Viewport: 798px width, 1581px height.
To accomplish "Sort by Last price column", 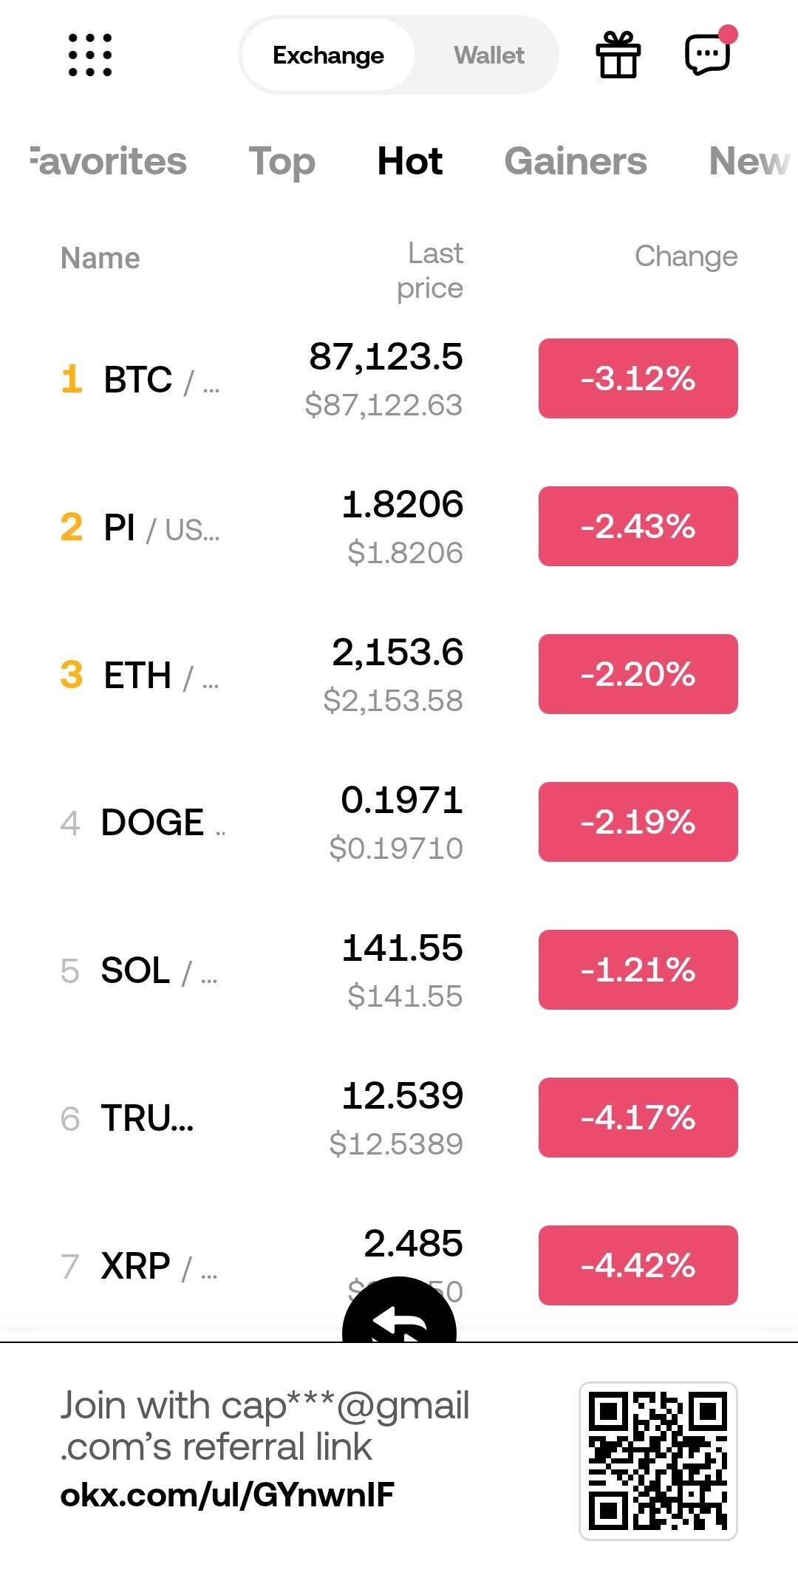I will click(430, 271).
